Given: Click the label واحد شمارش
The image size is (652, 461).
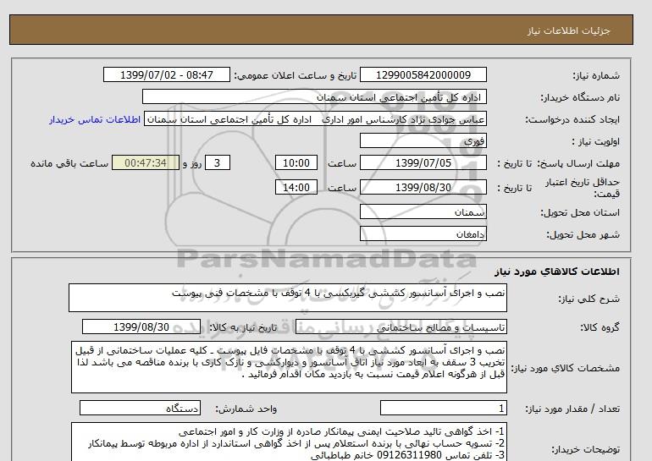Looking at the screenshot, I should 246,409.
